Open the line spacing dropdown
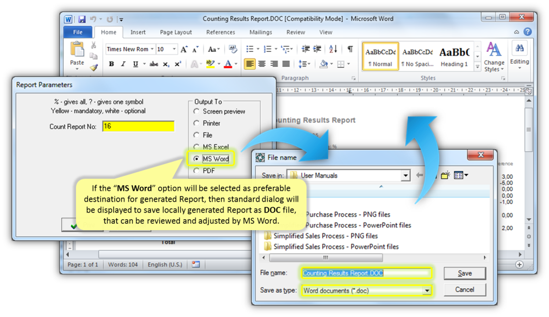This screenshot has width=549, height=317. (x=304, y=64)
